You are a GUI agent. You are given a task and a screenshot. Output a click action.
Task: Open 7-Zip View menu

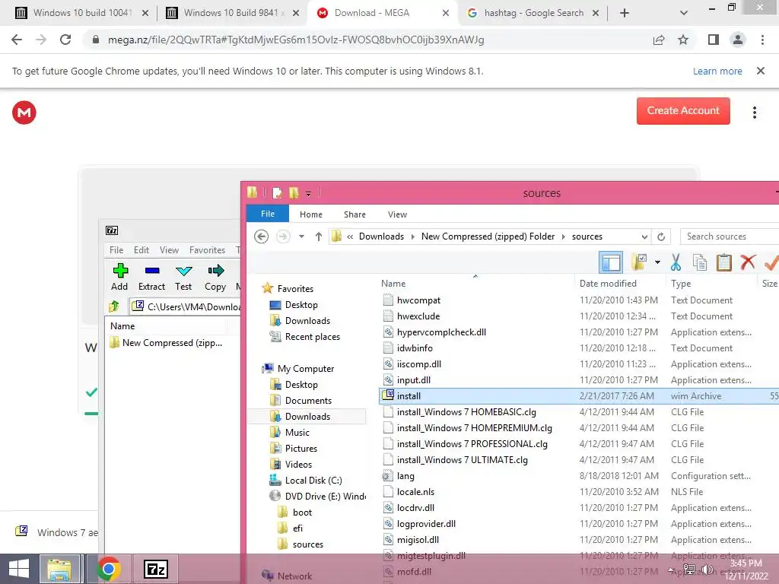pos(169,249)
